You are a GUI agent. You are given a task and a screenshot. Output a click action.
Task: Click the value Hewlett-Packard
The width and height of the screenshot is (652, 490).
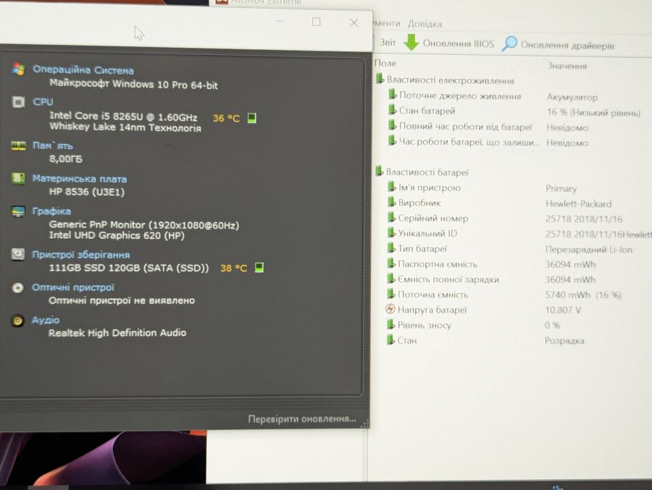point(578,203)
